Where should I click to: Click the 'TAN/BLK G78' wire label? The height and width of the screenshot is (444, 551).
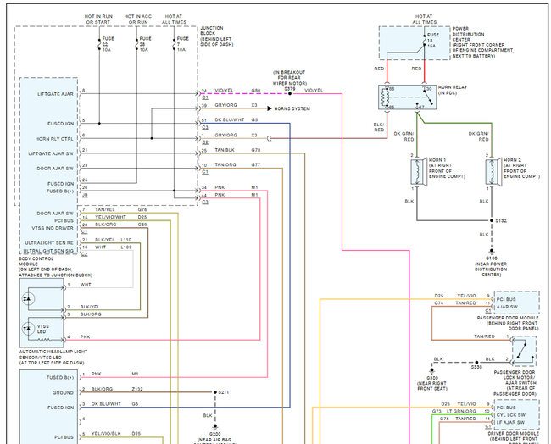[237, 150]
